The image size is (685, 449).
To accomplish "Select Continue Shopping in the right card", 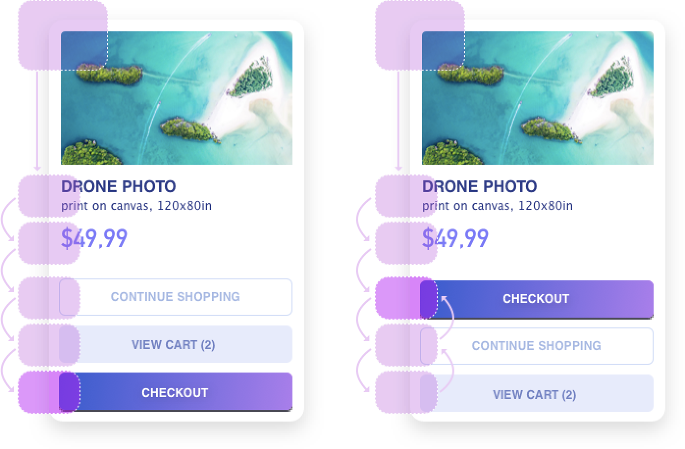I will click(x=537, y=346).
